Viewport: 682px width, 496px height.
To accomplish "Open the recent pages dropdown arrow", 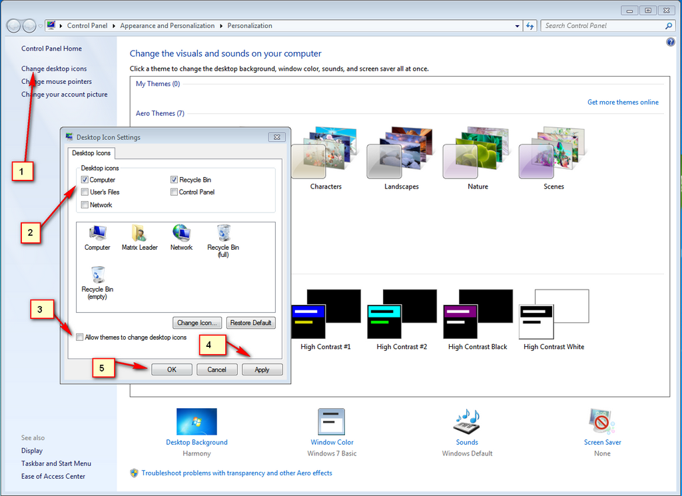I will tap(41, 26).
